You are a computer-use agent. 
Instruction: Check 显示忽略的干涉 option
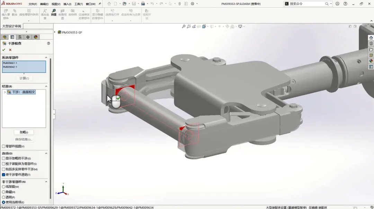[3, 158]
